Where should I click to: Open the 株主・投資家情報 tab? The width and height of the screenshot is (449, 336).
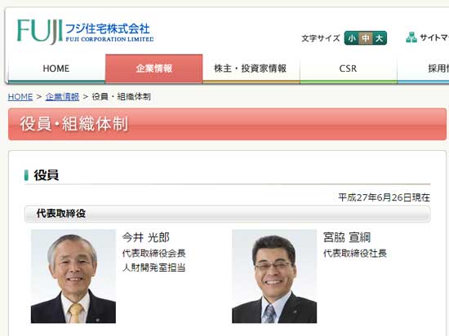pos(251,69)
